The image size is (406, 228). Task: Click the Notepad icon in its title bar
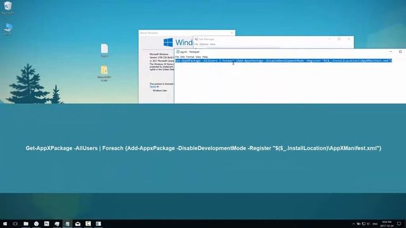click(x=178, y=52)
